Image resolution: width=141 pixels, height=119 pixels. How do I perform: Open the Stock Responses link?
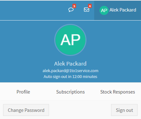(x=118, y=92)
